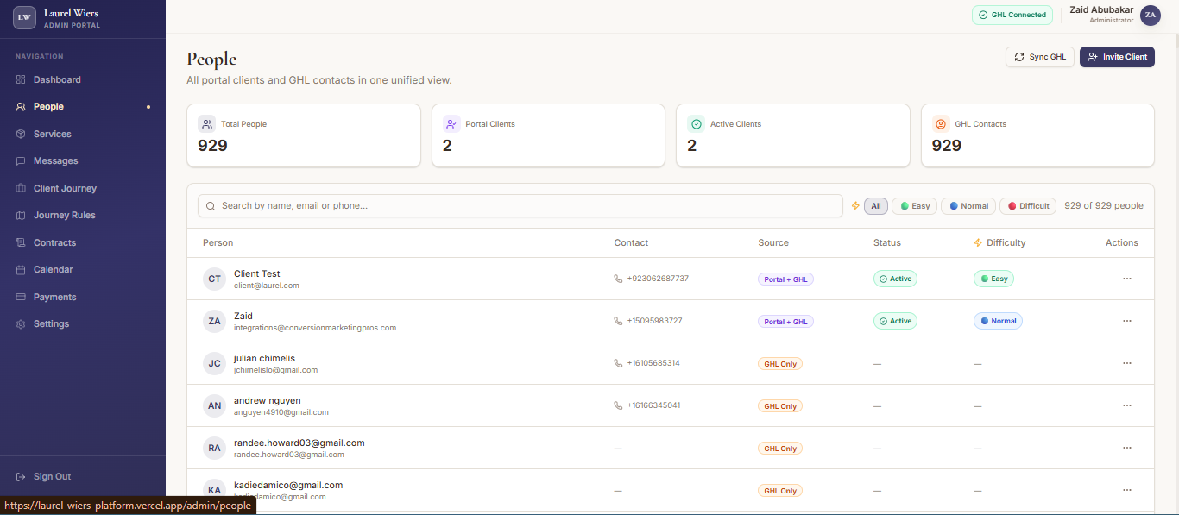Open the actions menu for Client Test
Screen dimensions: 1179x515
click(1127, 279)
